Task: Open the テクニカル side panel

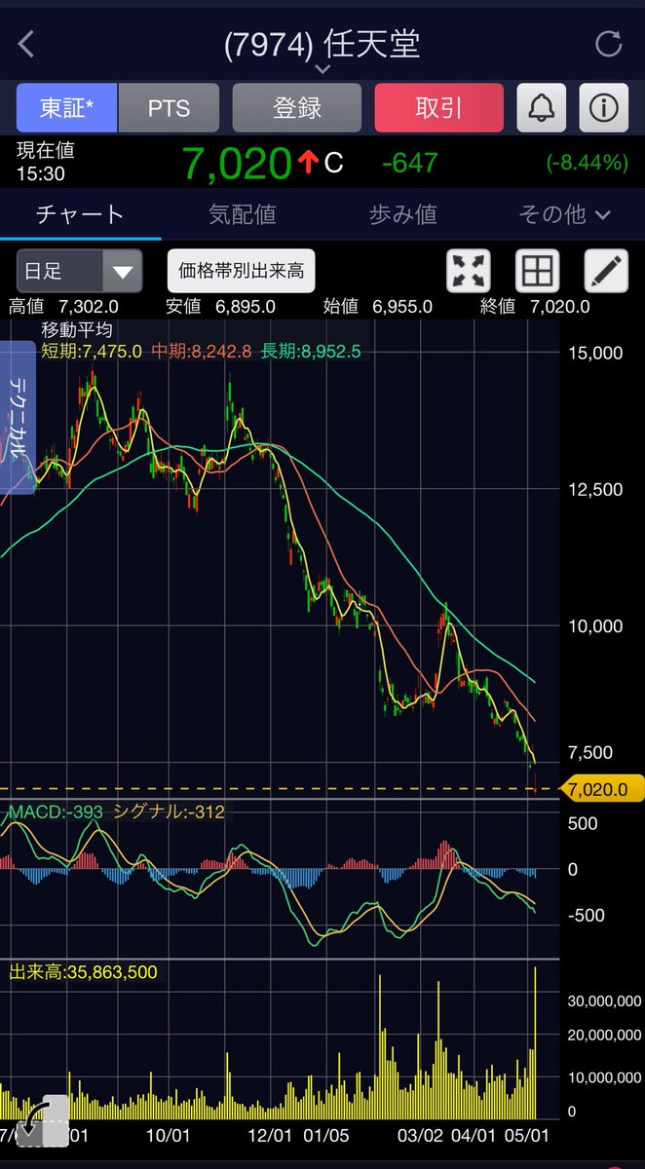Action: [x=17, y=417]
